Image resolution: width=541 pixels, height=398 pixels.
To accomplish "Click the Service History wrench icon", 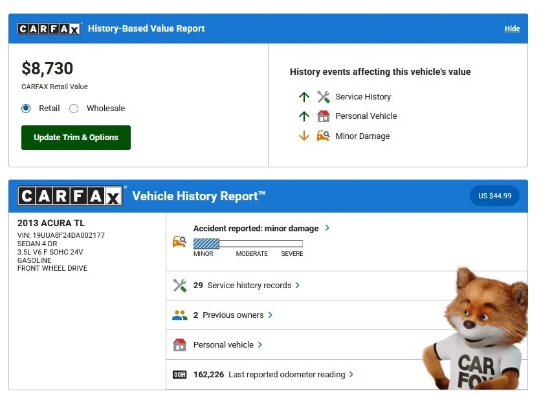I will pyautogui.click(x=324, y=97).
